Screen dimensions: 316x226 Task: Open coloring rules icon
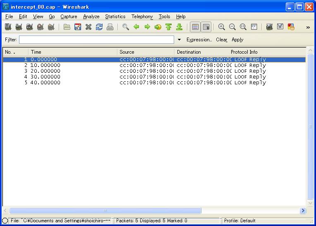click(291, 27)
